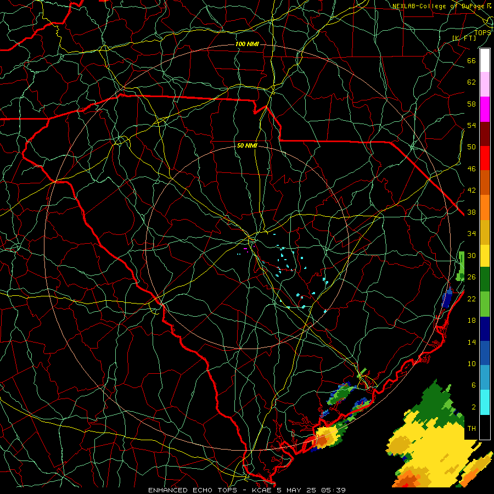Click the 2 value on the legend

474,407
